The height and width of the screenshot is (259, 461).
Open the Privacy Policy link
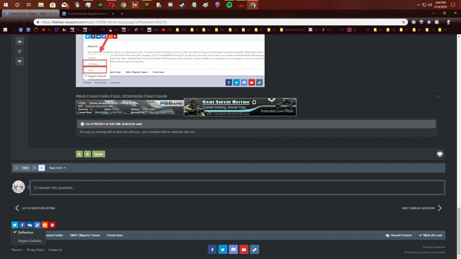[x=35, y=250]
